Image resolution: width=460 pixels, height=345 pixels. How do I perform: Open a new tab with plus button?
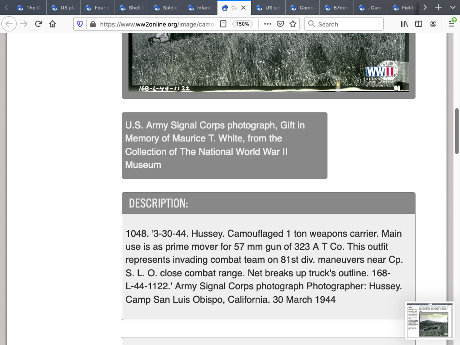click(x=438, y=8)
